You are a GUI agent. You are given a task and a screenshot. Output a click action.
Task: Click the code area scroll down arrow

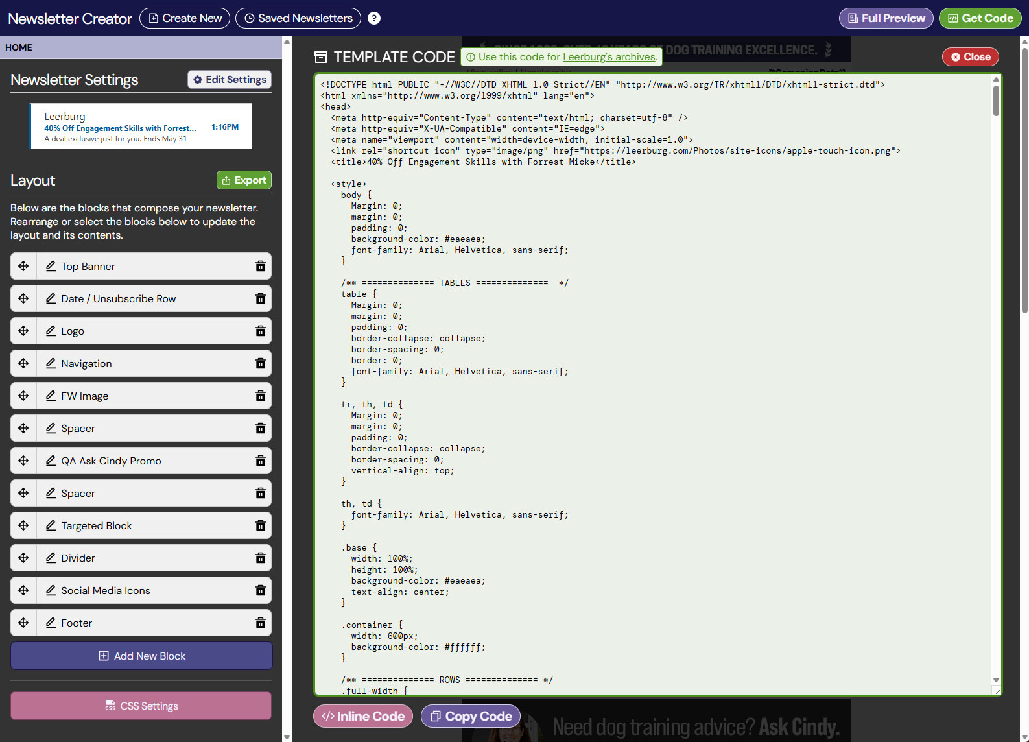tap(996, 680)
